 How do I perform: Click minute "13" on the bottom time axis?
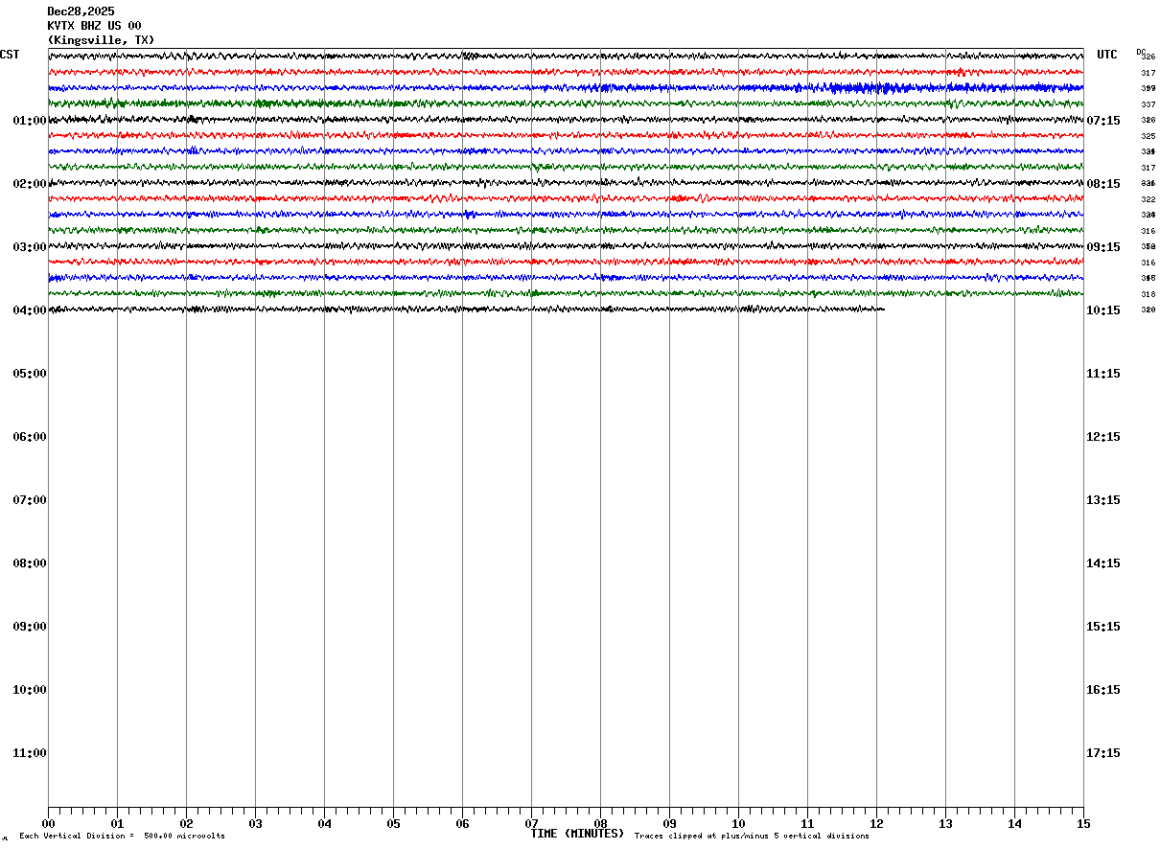click(x=945, y=824)
